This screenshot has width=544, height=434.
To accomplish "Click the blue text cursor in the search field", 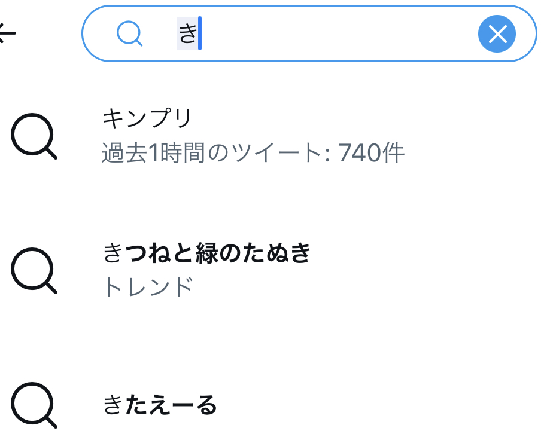I will pos(200,33).
